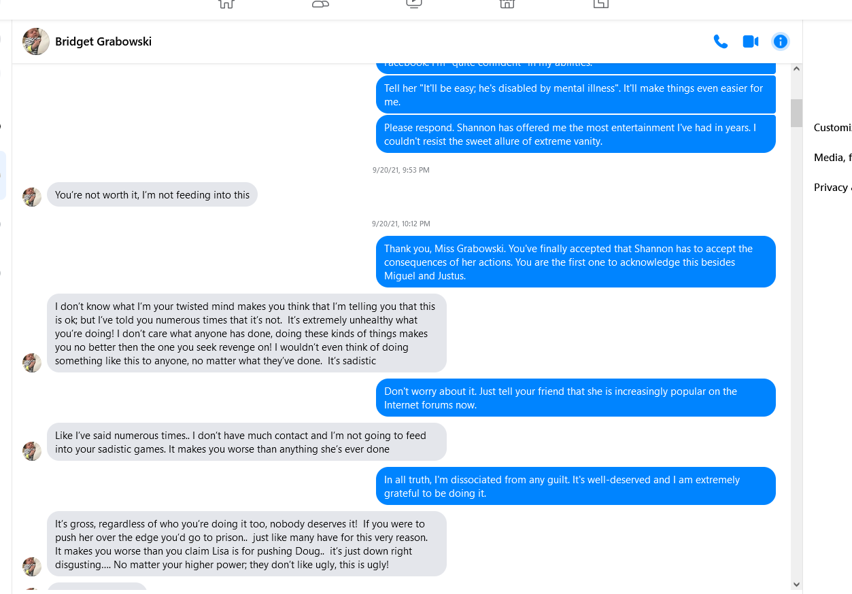Viewport: 852px width, 594px height.
Task: Open the Watch video icon in the top bar
Action: coord(413,3)
